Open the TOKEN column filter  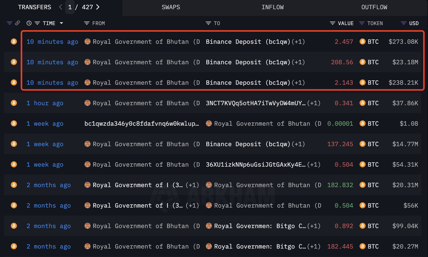tap(362, 23)
